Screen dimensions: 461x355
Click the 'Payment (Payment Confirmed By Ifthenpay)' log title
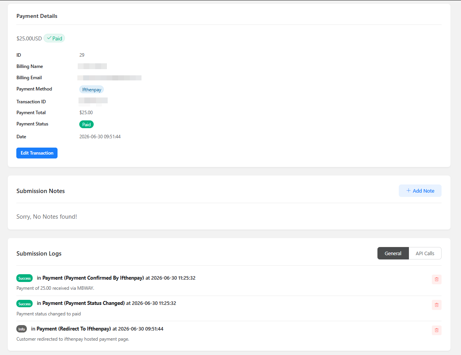coord(93,278)
